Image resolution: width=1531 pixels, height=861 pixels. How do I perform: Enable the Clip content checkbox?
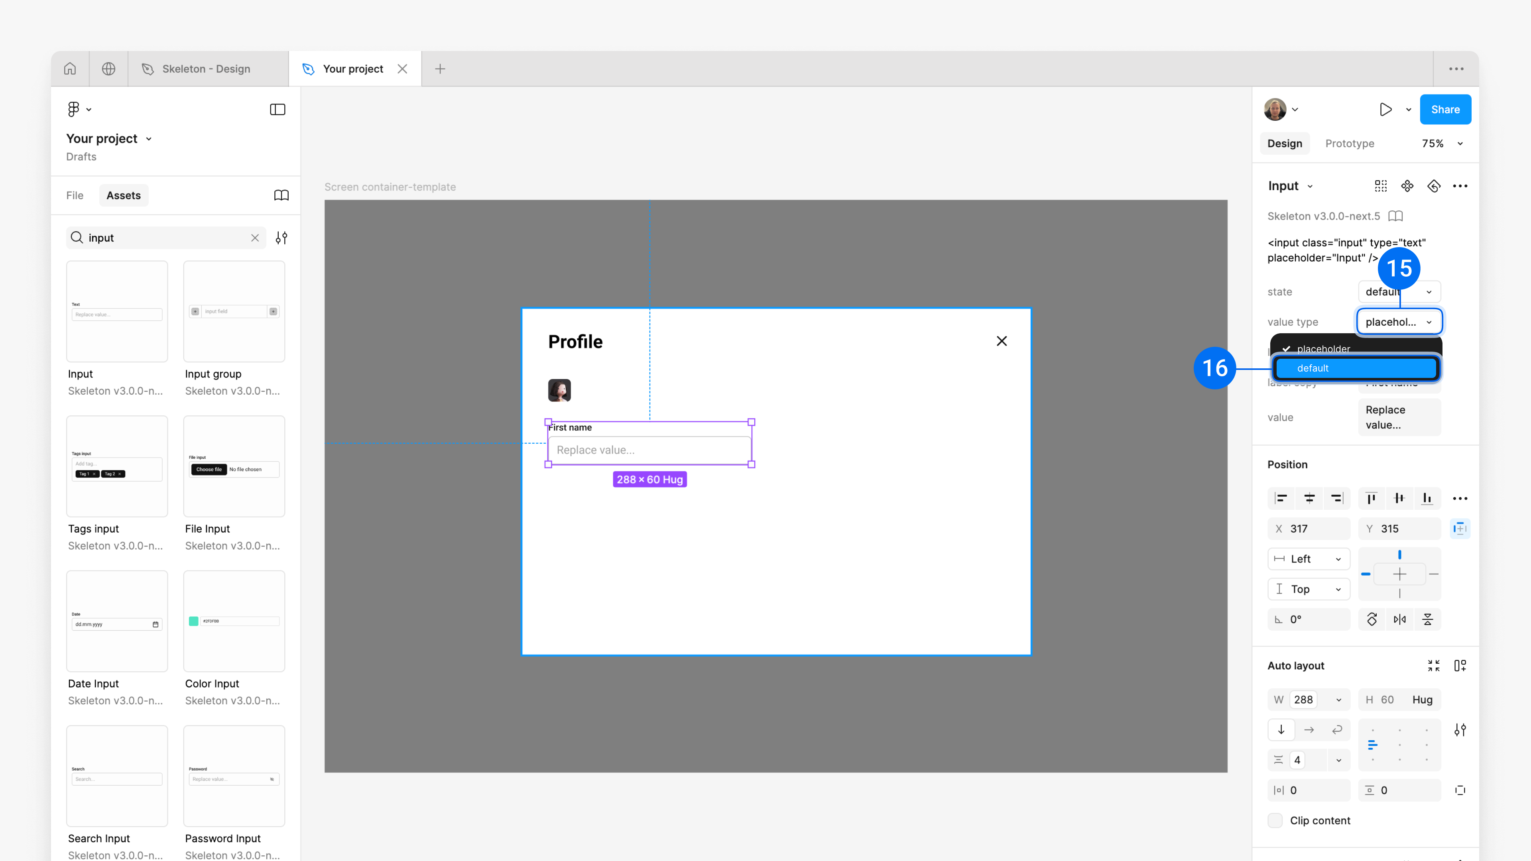pos(1275,821)
